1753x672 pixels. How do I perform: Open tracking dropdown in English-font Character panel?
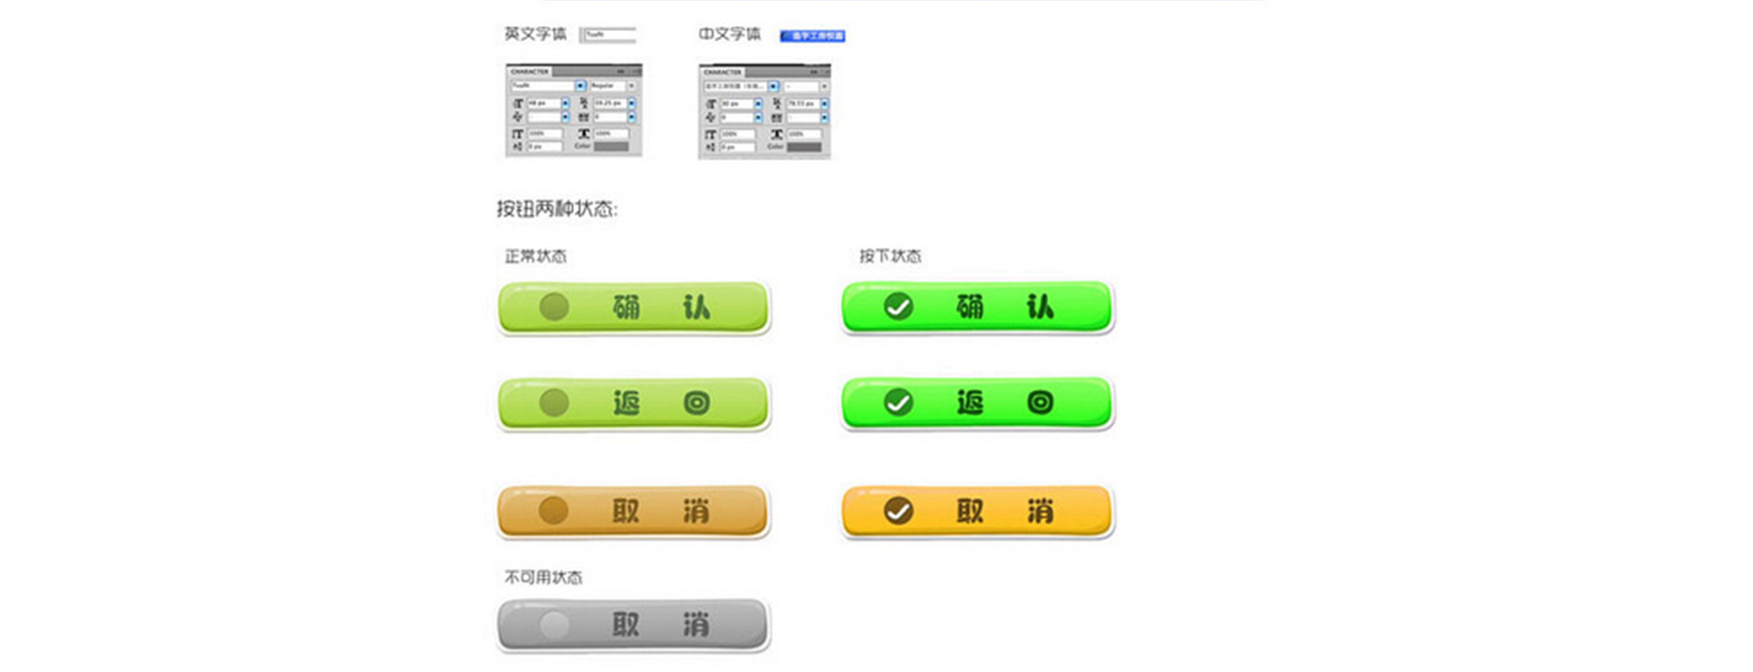tap(632, 117)
